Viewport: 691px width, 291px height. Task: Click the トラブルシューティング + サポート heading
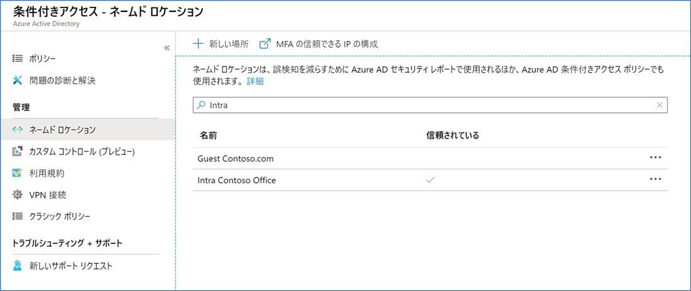67,243
